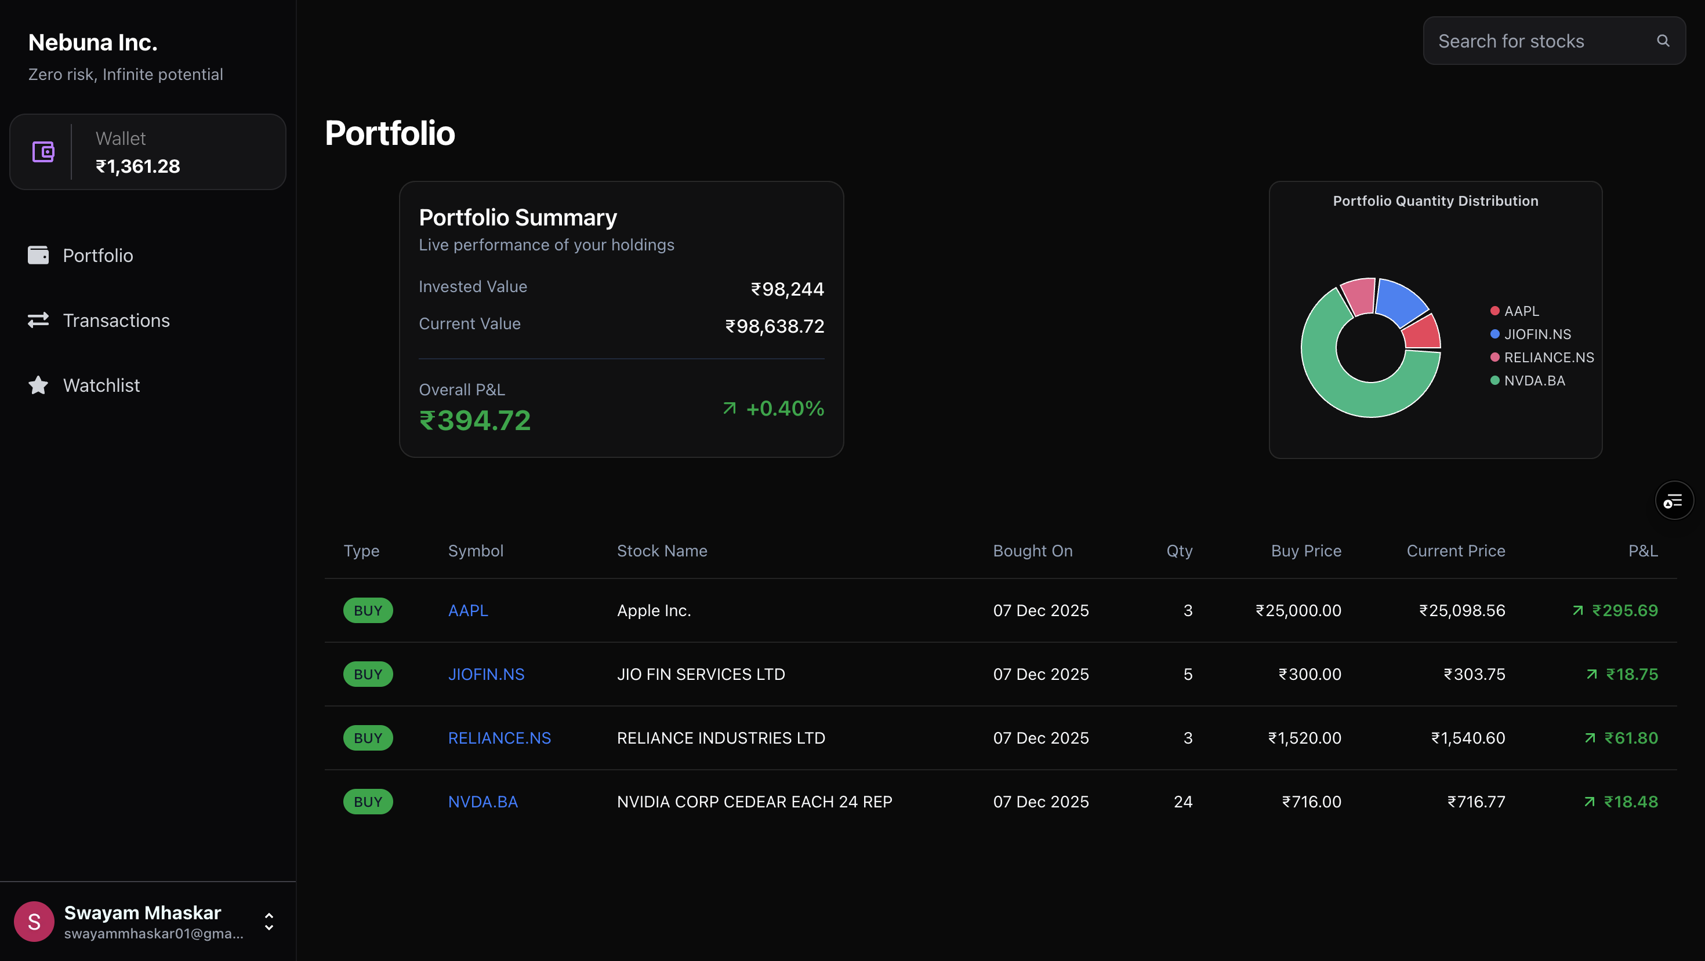The image size is (1705, 961).
Task: Click the purple wallet icon
Action: (x=43, y=152)
